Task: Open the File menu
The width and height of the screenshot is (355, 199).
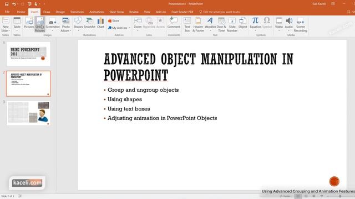Action: pos(7,12)
